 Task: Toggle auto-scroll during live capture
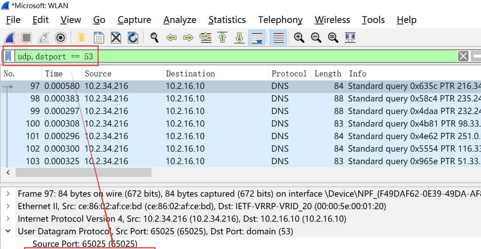(x=257, y=38)
